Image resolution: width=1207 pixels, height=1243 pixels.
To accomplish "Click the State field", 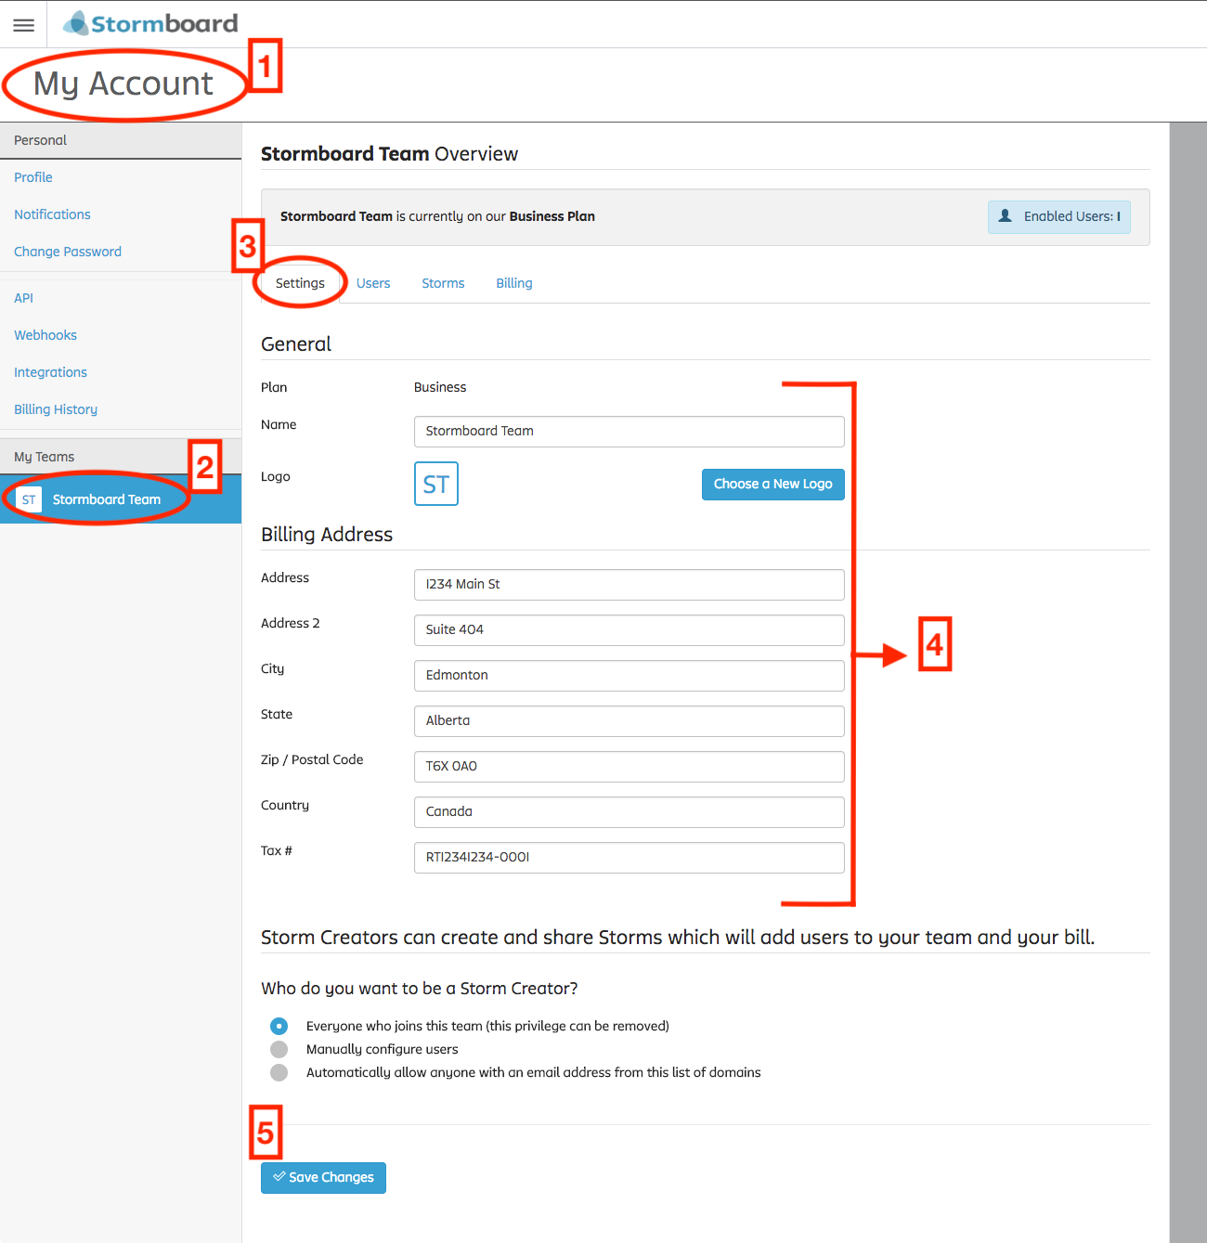I will tap(629, 721).
